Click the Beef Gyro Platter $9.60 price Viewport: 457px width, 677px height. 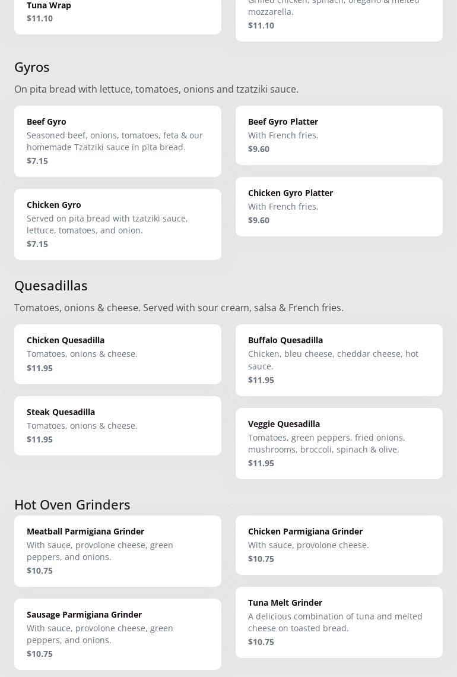click(x=259, y=149)
